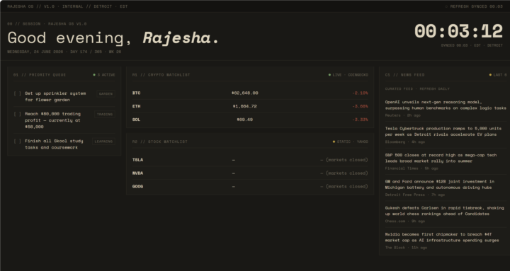Select the SOL watchlist row
Viewport: 510px width, 271px height.
click(250, 120)
